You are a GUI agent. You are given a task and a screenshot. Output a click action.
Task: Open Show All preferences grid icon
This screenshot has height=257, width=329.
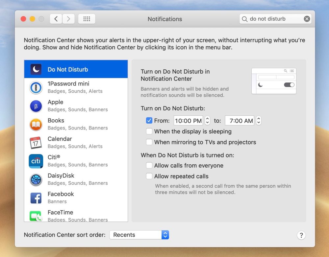[87, 19]
